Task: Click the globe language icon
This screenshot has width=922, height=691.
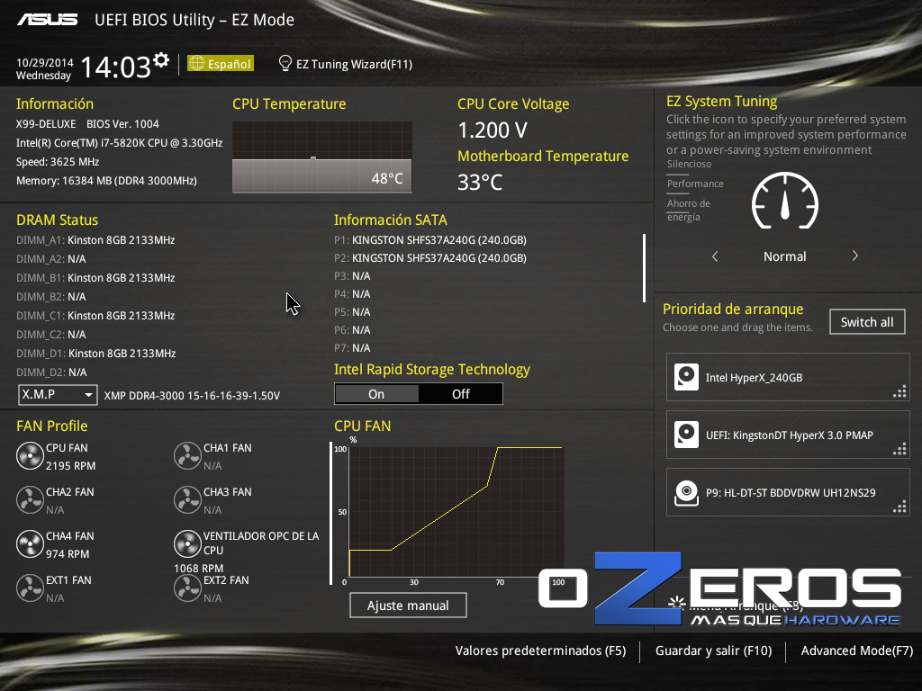Action: tap(197, 63)
